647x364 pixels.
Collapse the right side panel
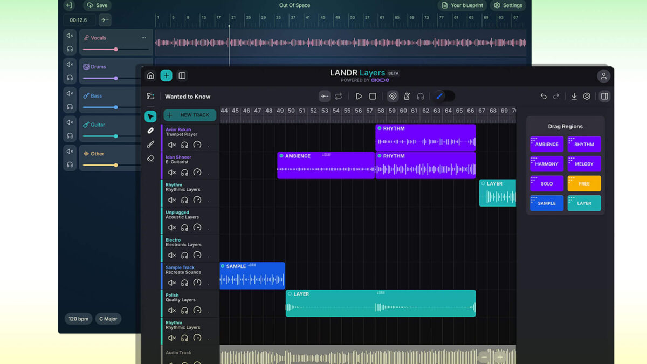pos(604,97)
